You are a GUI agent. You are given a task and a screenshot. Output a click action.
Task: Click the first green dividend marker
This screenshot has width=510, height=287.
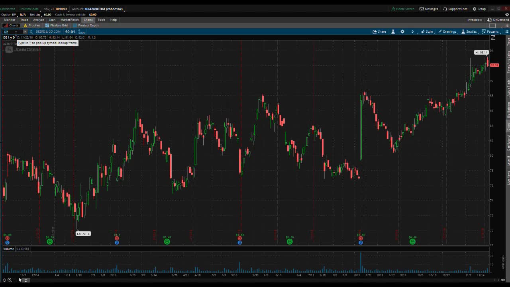[x=50, y=242]
